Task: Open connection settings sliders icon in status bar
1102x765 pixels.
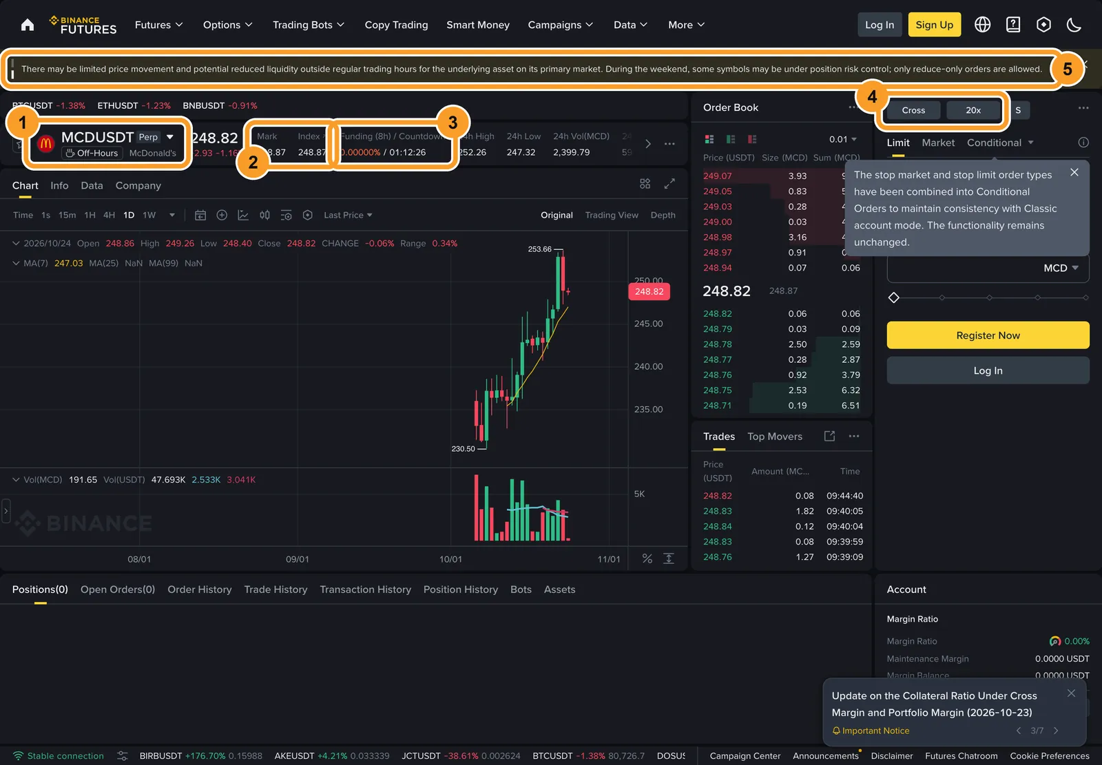Action: coord(123,755)
